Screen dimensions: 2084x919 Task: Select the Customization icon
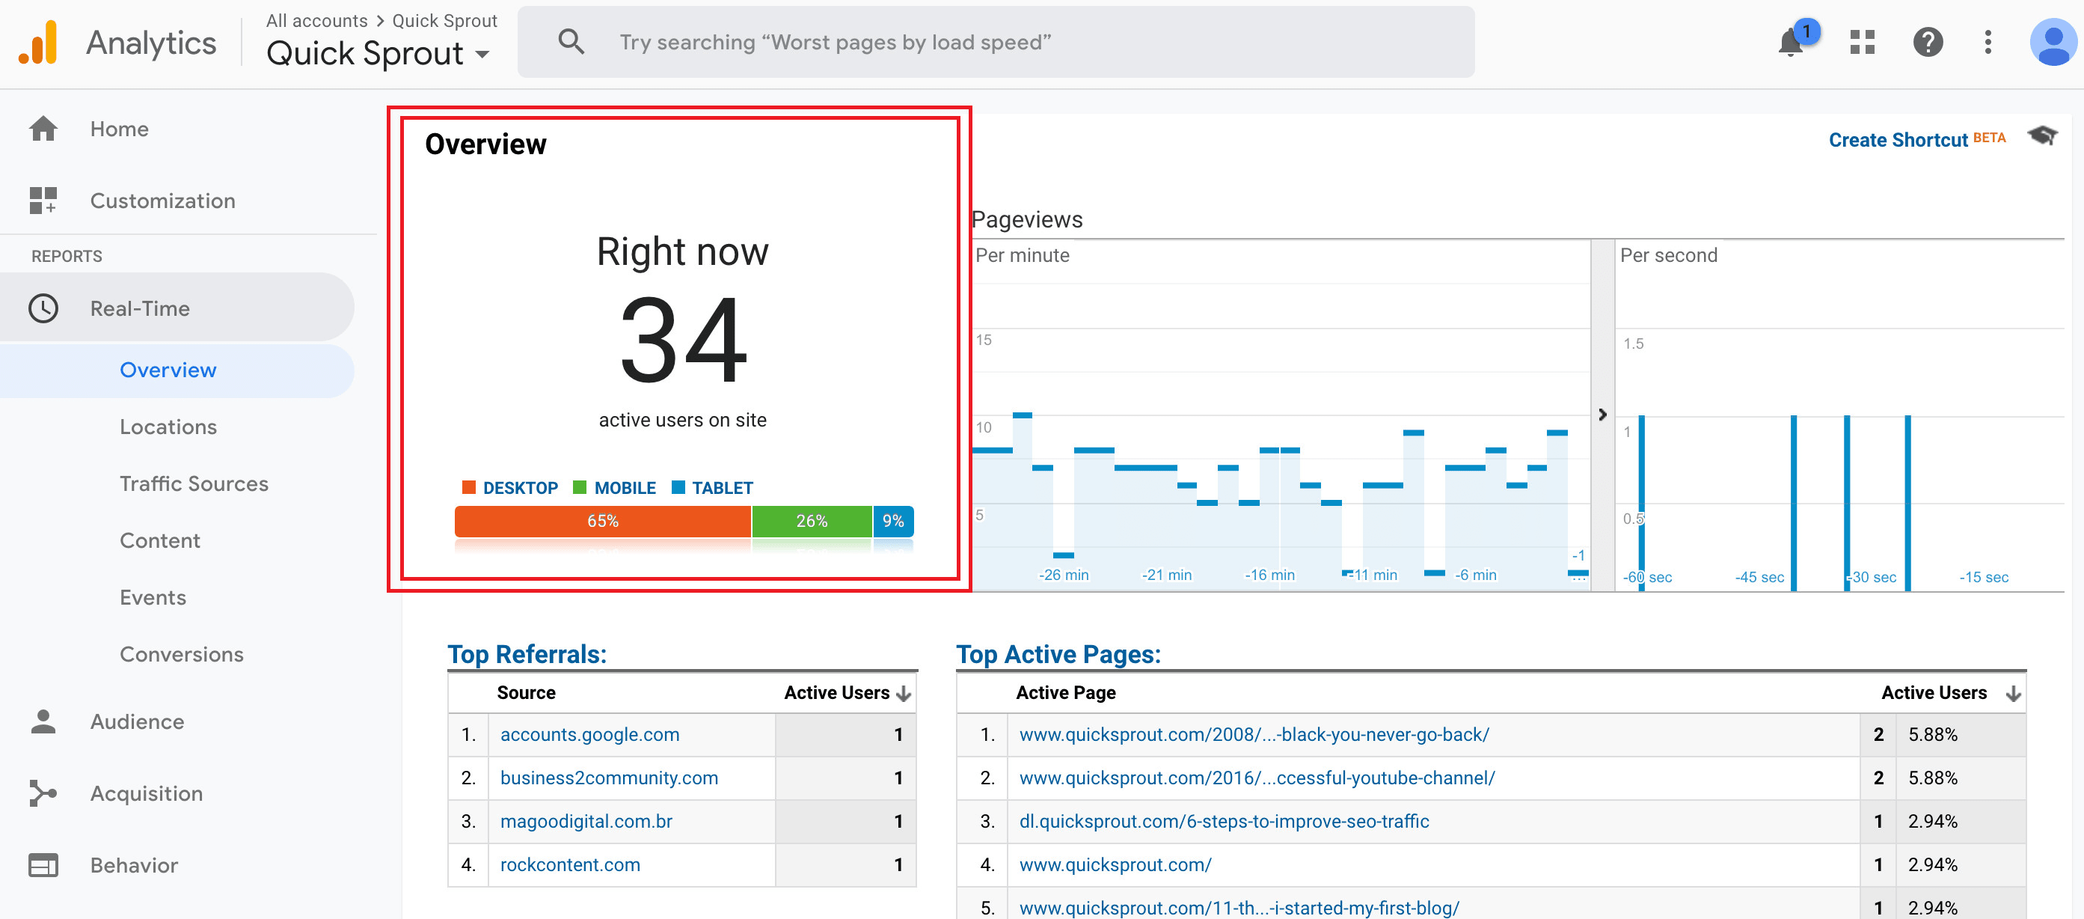tap(42, 200)
